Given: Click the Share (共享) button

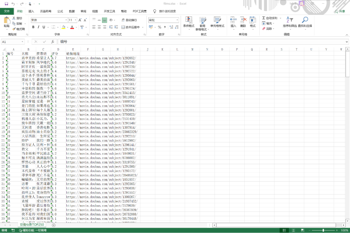Looking at the screenshot, I should [x=340, y=11].
